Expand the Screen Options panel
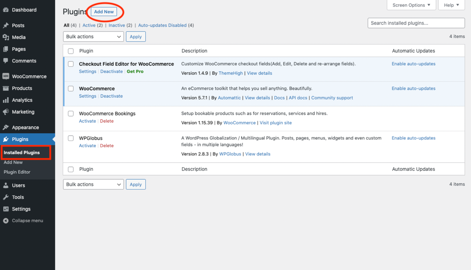This screenshot has height=270, width=471. [x=411, y=5]
